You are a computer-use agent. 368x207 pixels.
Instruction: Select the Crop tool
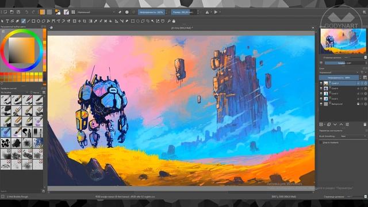pyautogui.click(x=85, y=21)
